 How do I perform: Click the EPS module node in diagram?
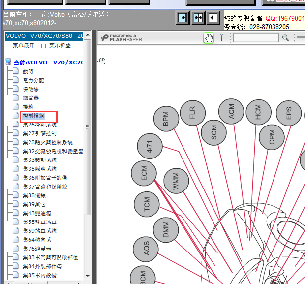pos(289,113)
